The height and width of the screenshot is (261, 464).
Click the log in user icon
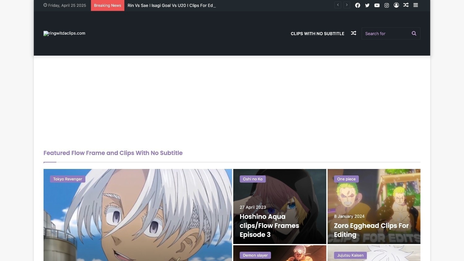(x=396, y=5)
